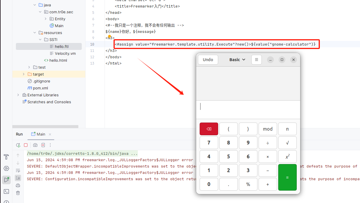Close the calculator window
The height and width of the screenshot is (203, 360).
click(294, 60)
